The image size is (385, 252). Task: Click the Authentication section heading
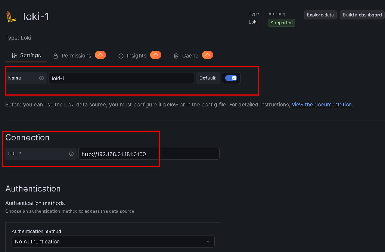coord(33,189)
